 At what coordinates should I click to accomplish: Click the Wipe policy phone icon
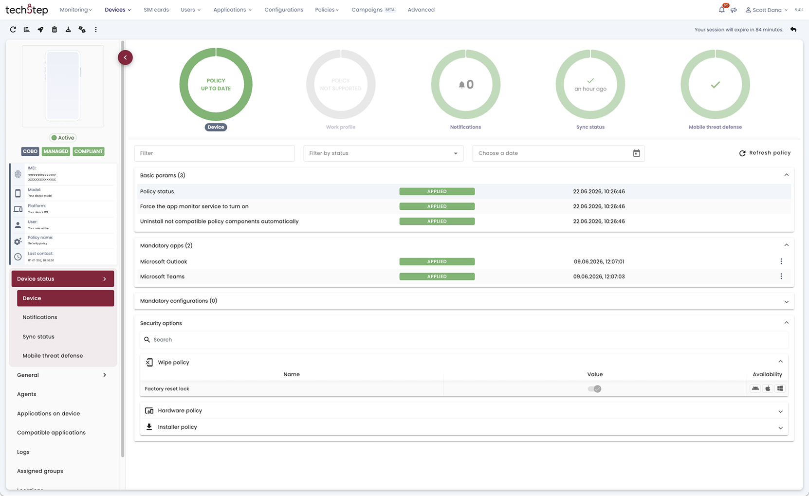pos(149,362)
